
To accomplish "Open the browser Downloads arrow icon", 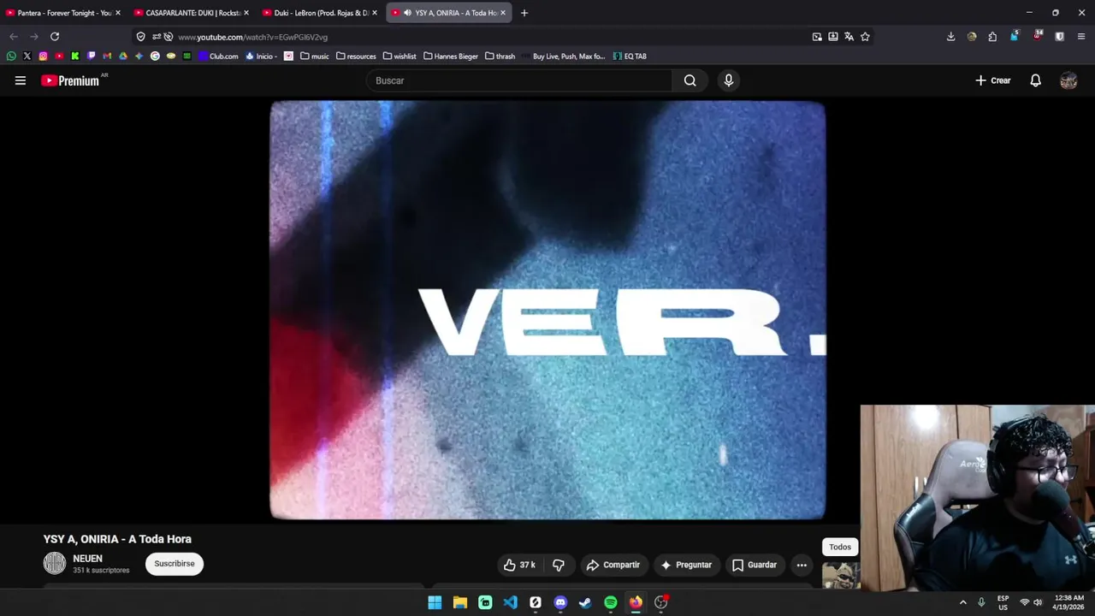I will point(950,37).
